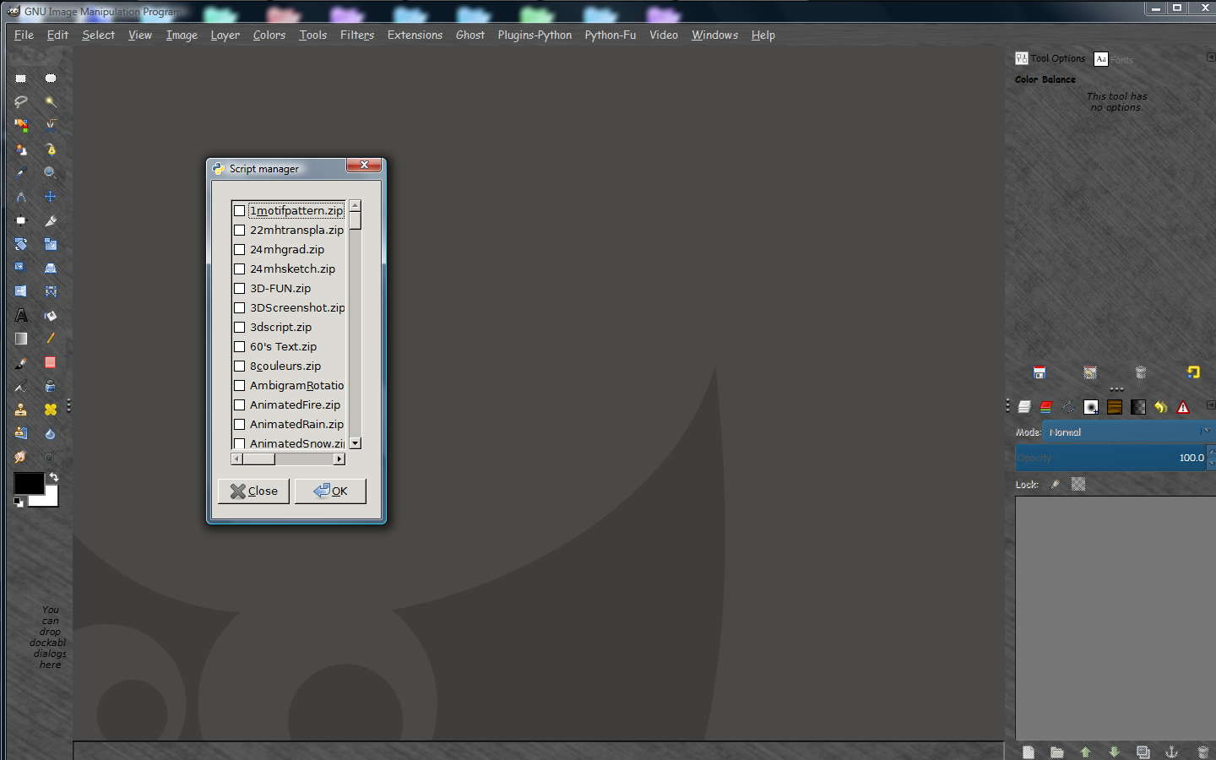Pick the Pencil tool

click(51, 339)
